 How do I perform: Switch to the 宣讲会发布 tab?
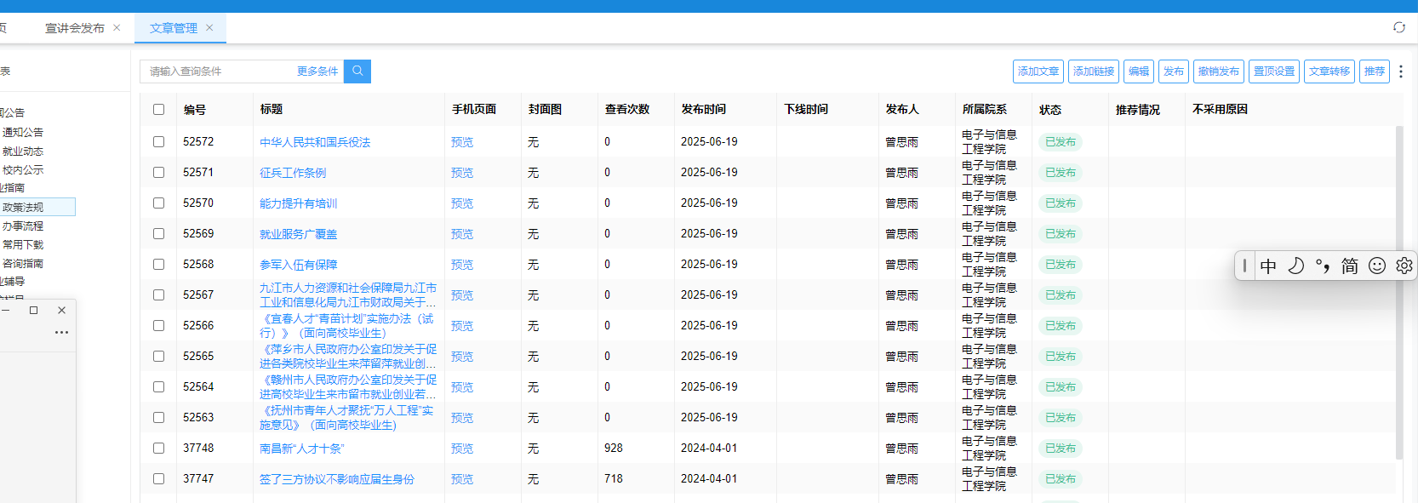coord(74,28)
